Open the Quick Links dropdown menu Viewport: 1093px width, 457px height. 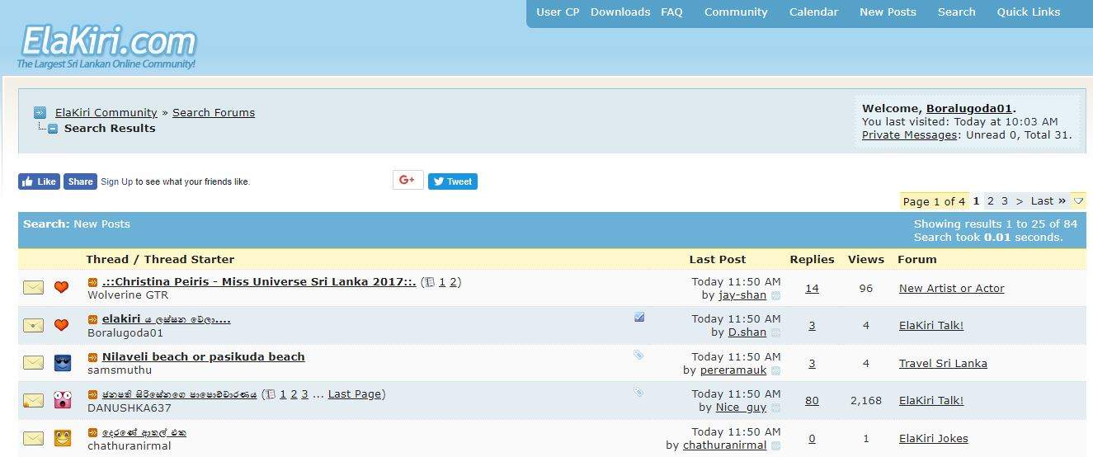point(1028,12)
